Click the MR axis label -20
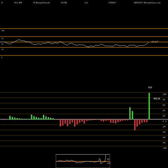 click(x=164, y=127)
